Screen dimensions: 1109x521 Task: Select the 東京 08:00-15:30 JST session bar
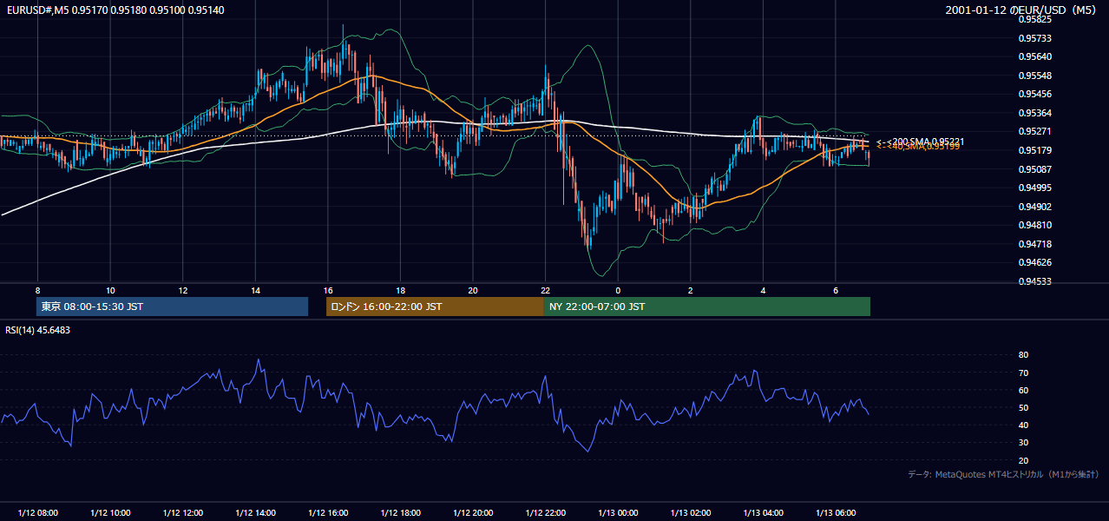172,307
